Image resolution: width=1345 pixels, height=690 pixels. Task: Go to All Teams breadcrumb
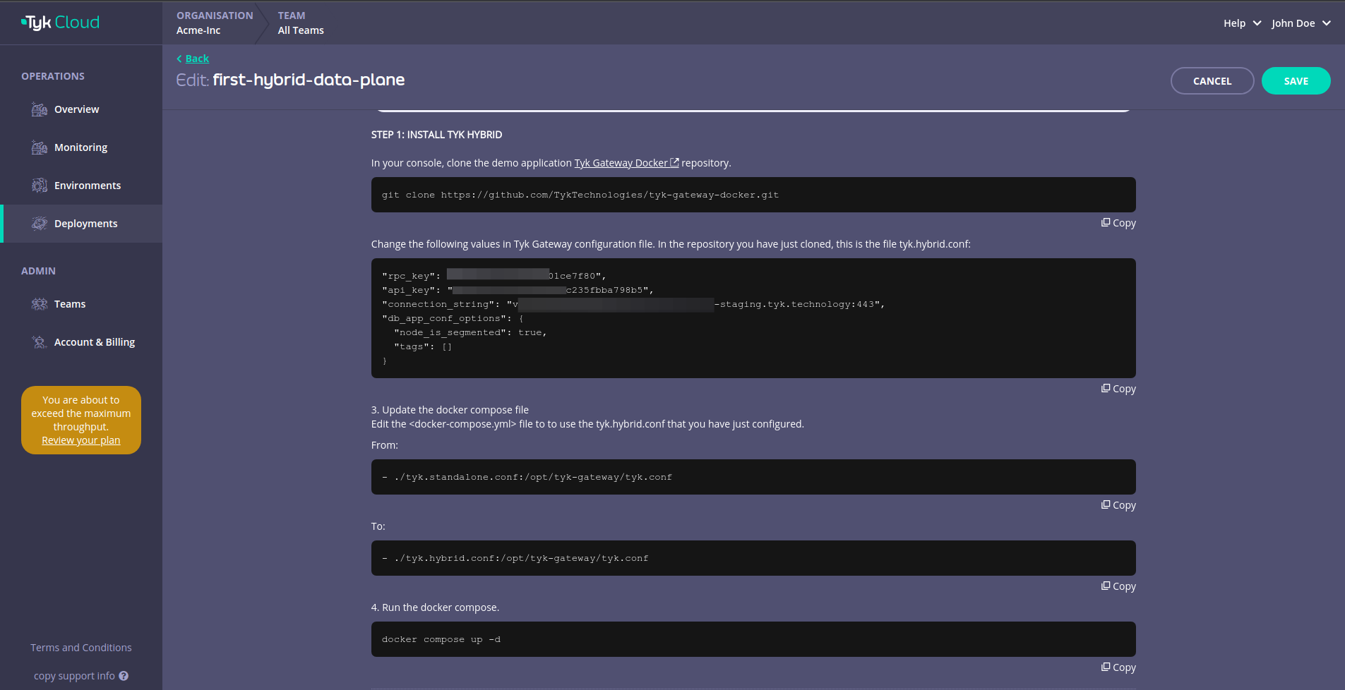tap(300, 30)
